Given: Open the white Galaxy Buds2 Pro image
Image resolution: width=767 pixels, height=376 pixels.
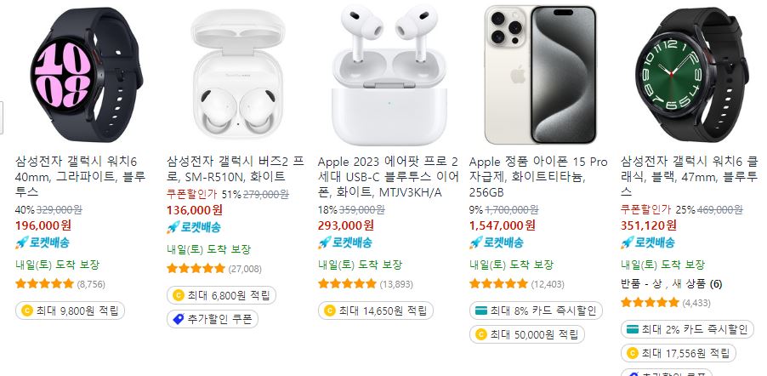Looking at the screenshot, I should pyautogui.click(x=238, y=75).
